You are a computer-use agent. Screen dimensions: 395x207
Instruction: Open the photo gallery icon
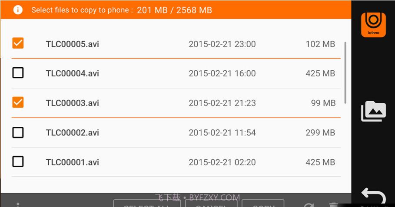click(373, 111)
